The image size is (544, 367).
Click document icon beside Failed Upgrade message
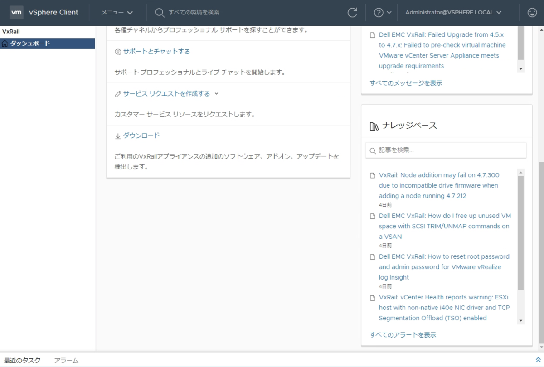coord(373,35)
